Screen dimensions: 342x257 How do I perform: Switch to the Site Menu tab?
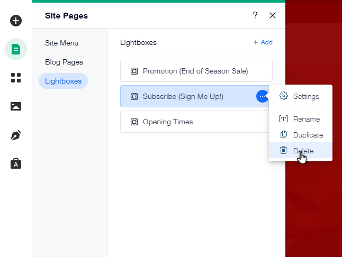61,43
